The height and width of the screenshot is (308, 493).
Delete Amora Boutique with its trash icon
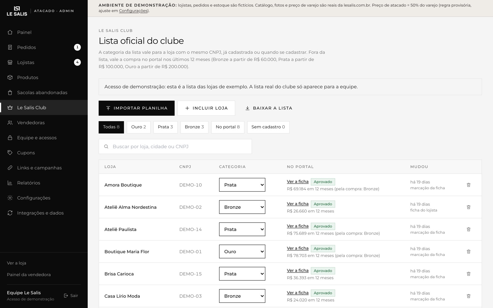(468, 185)
